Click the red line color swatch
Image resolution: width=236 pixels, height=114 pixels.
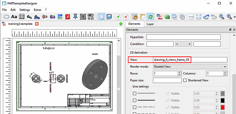click(222, 107)
